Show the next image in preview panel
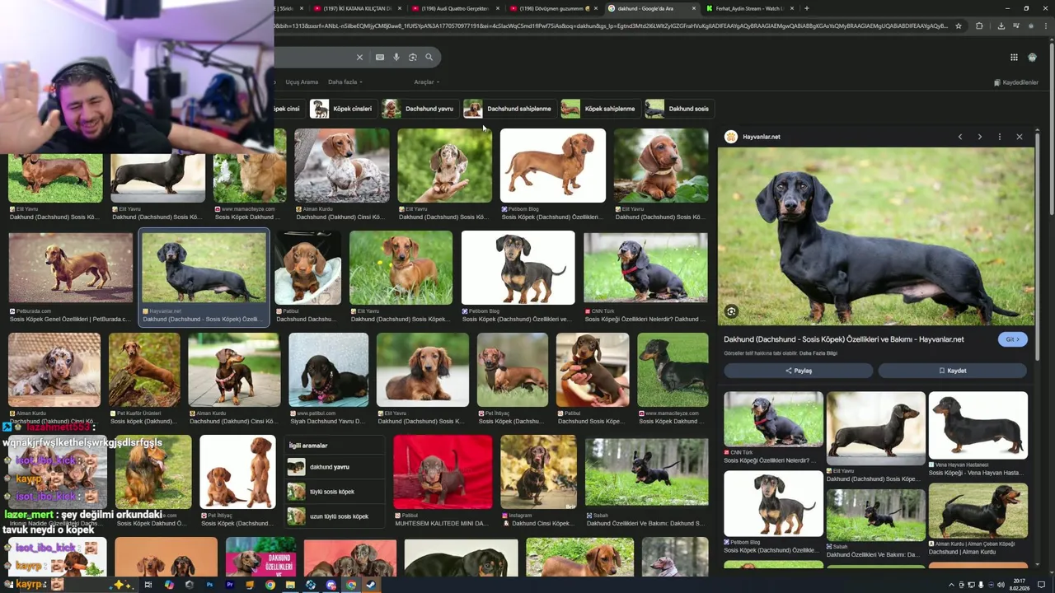 [979, 137]
